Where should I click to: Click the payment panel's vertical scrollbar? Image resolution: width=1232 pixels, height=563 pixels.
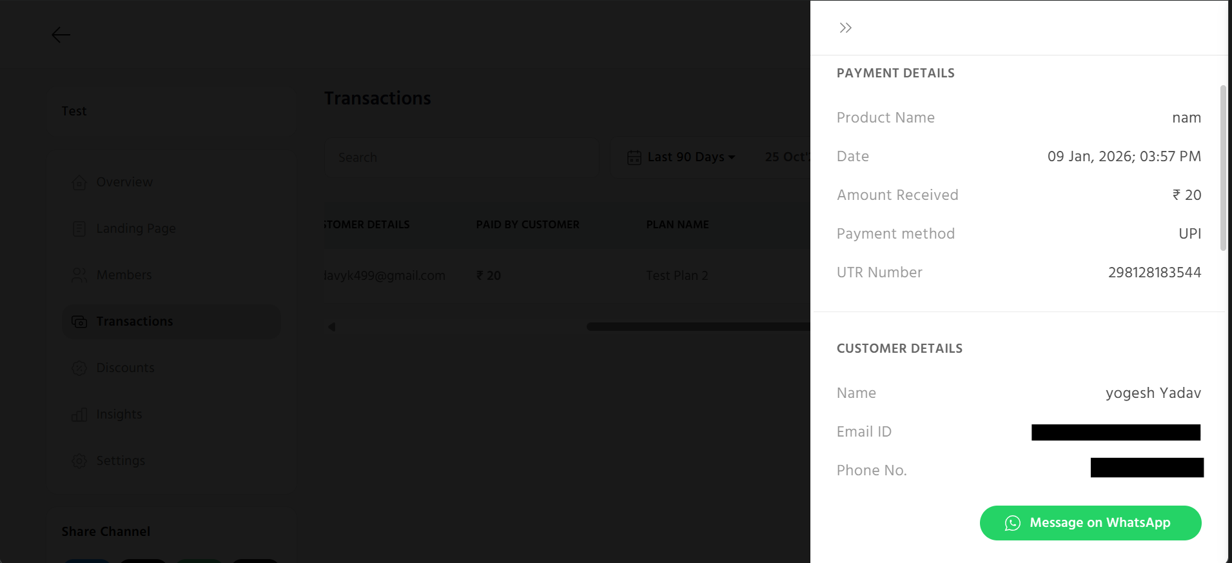[x=1223, y=168]
